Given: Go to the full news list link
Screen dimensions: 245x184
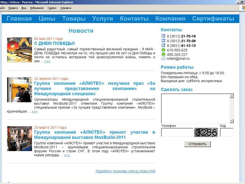Looking at the screenshot, I should [125, 171].
